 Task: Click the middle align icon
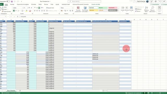pos(37,8)
